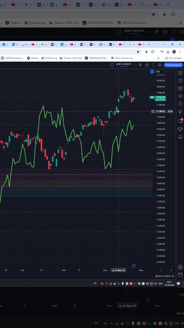The image size is (184, 328).
Task: Open chart settings gear icon
Action: click(x=147, y=65)
